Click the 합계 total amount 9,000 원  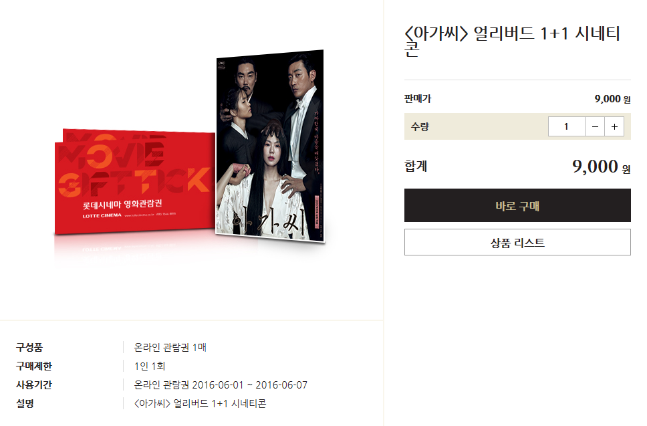pyautogui.click(x=601, y=167)
